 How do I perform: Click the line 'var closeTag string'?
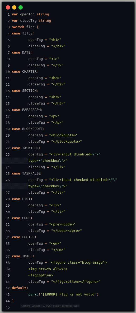(x=31, y=21)
